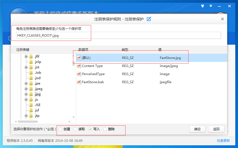
Task: Click the edit pencil icon beside dialog title
Action: [149, 19]
